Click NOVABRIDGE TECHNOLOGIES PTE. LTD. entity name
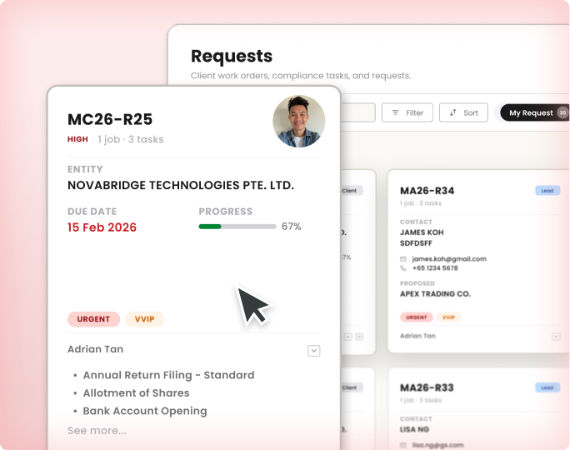570x450 pixels. 181,185
